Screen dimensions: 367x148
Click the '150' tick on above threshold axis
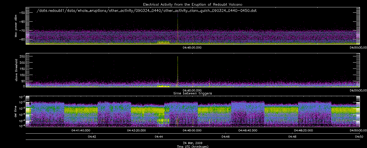22,69
